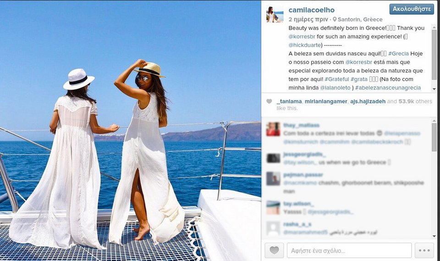440x261 pixels.
Task: Click the comment input field
Action: click(x=349, y=250)
